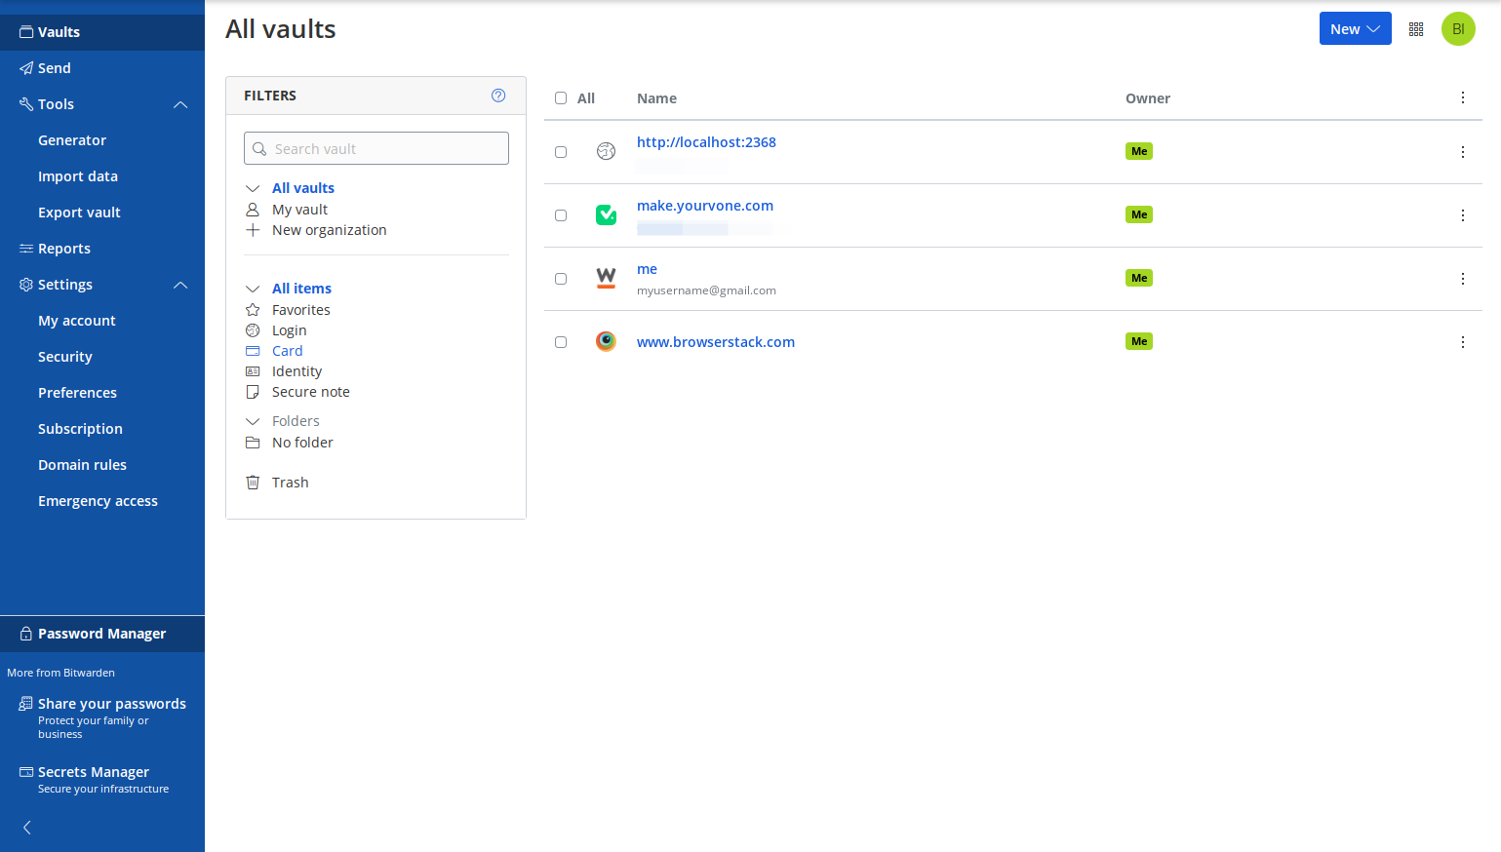Open the http://localhost:2368 vault item

click(706, 142)
